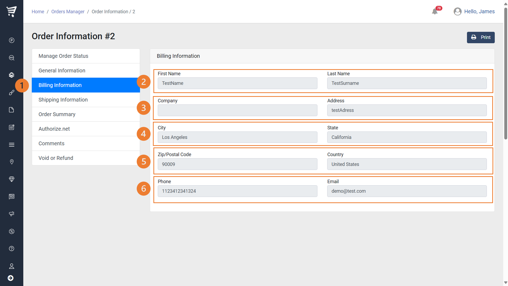Go to Orders Manager breadcrumb link
508x286 pixels.
point(68,12)
